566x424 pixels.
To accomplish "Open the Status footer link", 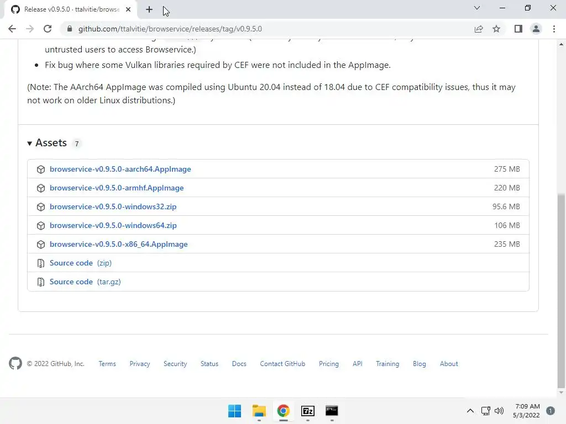I will (x=209, y=364).
